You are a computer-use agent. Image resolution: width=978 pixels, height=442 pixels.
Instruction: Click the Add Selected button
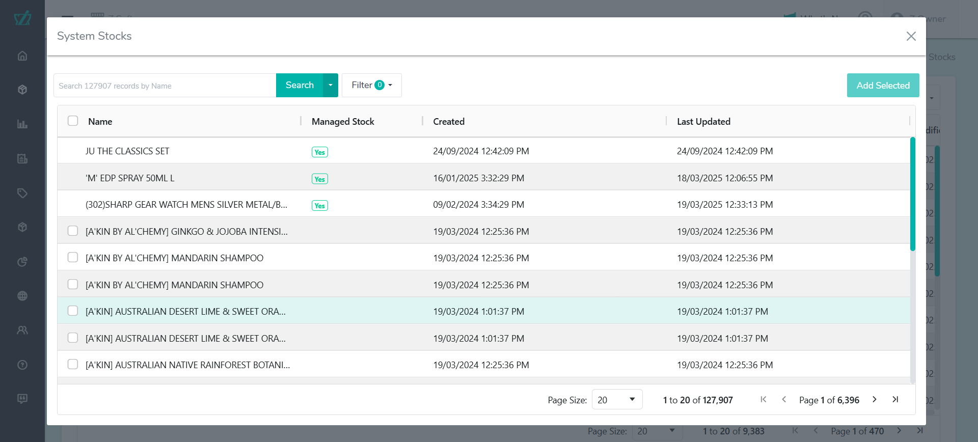(x=883, y=86)
